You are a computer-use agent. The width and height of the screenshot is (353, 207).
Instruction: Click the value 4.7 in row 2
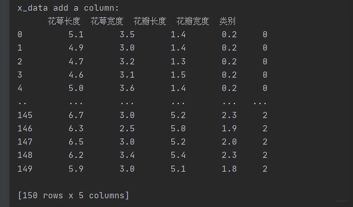coord(76,61)
